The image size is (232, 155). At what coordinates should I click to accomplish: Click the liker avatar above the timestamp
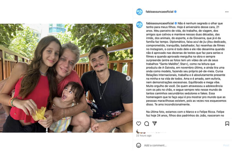[x=141, y=131]
